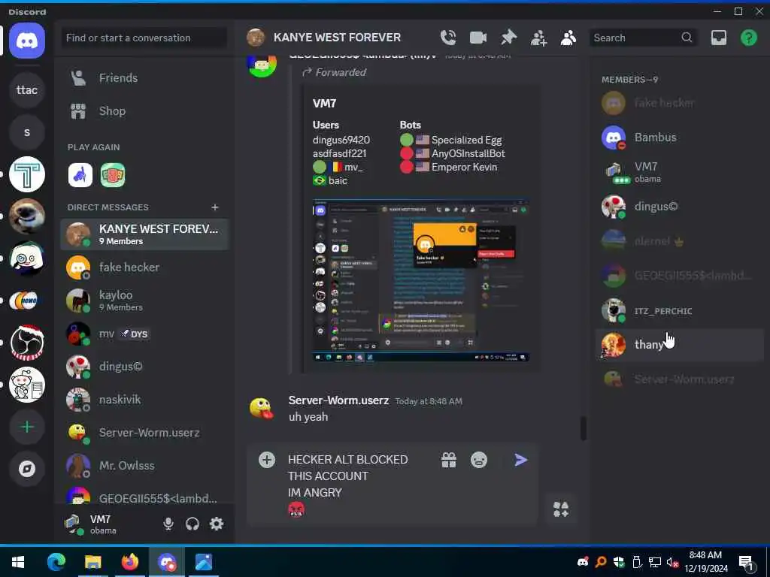
Task: Open pinned messages
Action: pos(509,38)
